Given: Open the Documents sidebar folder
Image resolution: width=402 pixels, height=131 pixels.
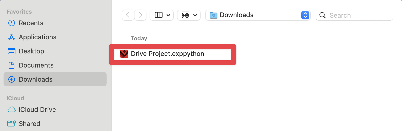Looking at the screenshot, I should (x=36, y=65).
